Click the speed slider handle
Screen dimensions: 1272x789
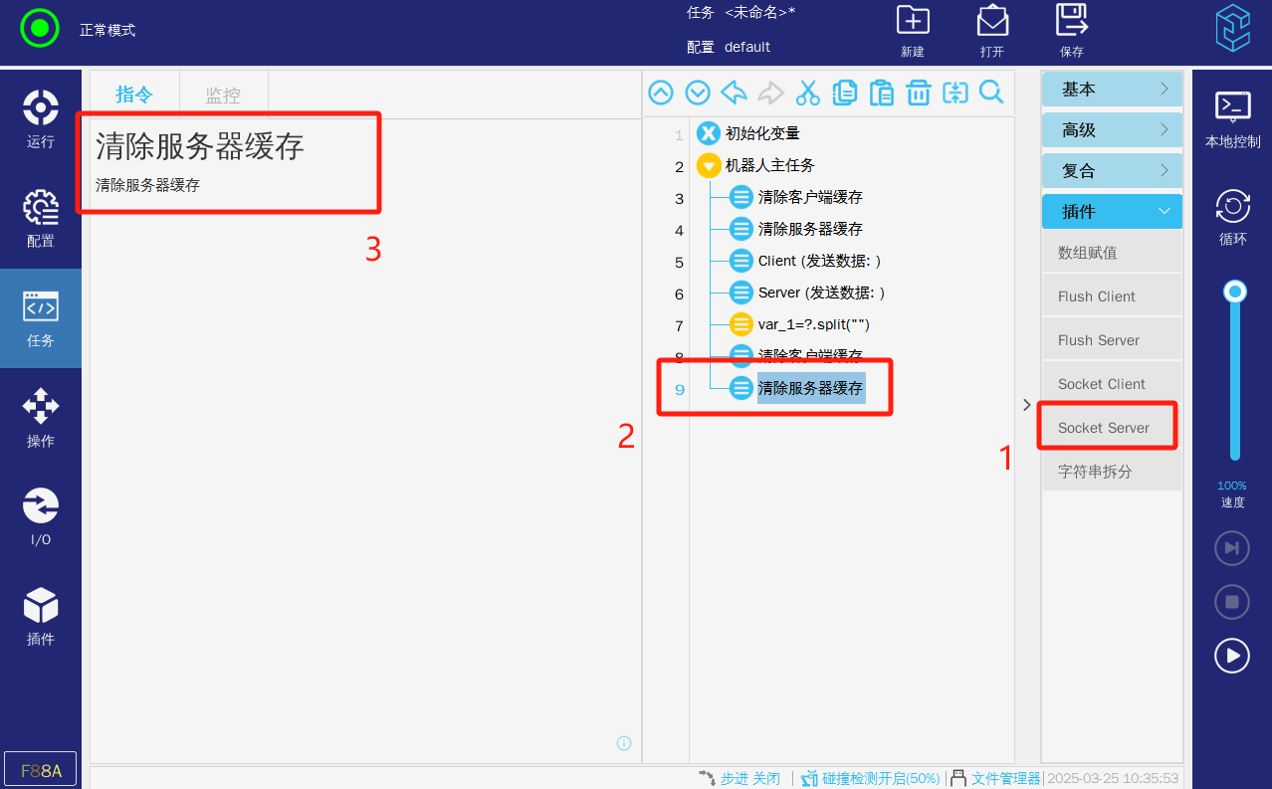pos(1235,292)
